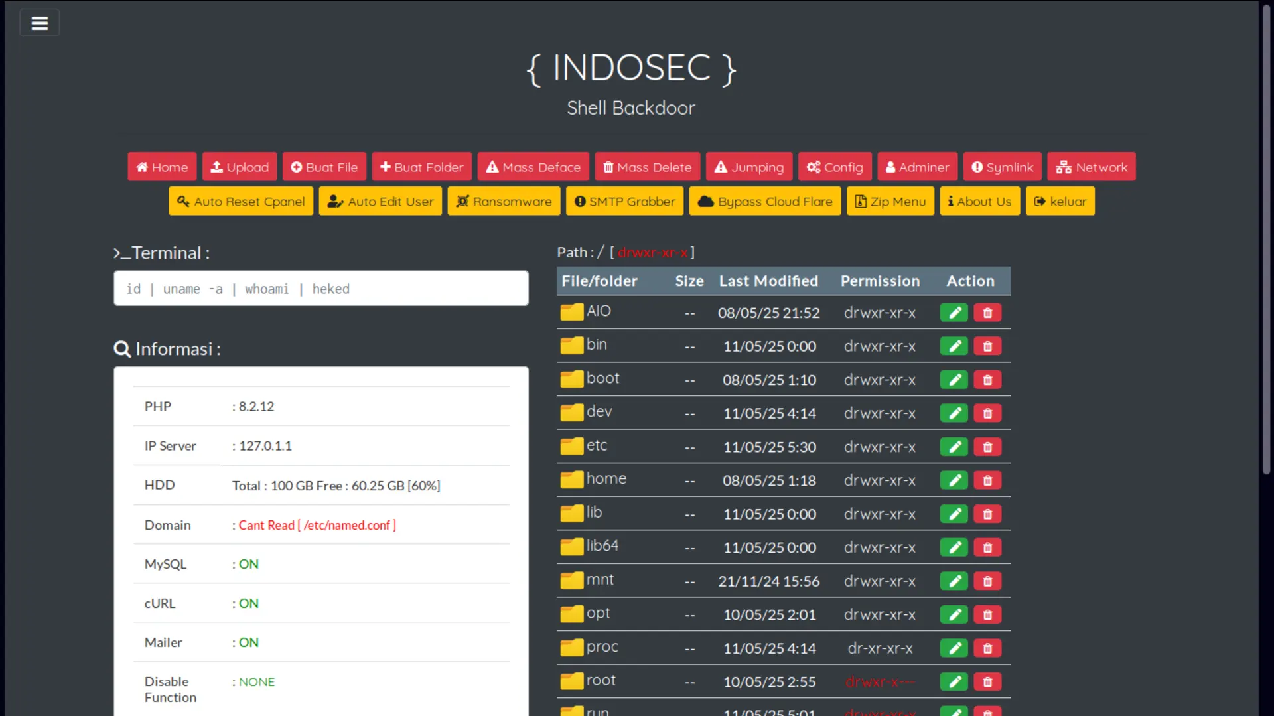Click the delete trash icon for the bin folder

click(x=987, y=346)
